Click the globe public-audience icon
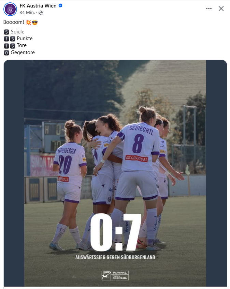This screenshot has height=289, width=230. [x=41, y=13]
